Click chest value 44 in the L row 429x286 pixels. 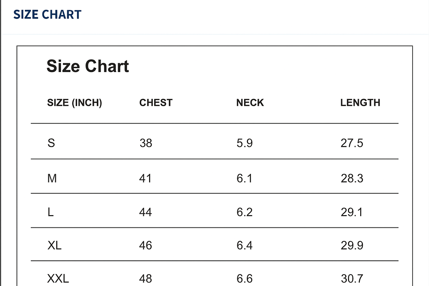pyautogui.click(x=146, y=212)
